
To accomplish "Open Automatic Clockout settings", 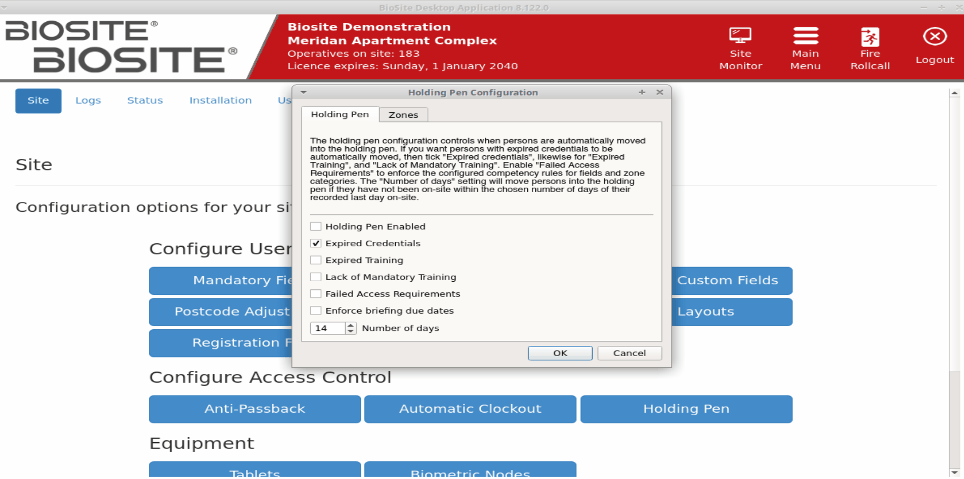I will click(x=470, y=409).
